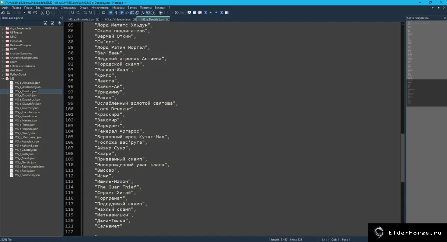Click the Zoom Out toolbar icon

tap(91, 13)
